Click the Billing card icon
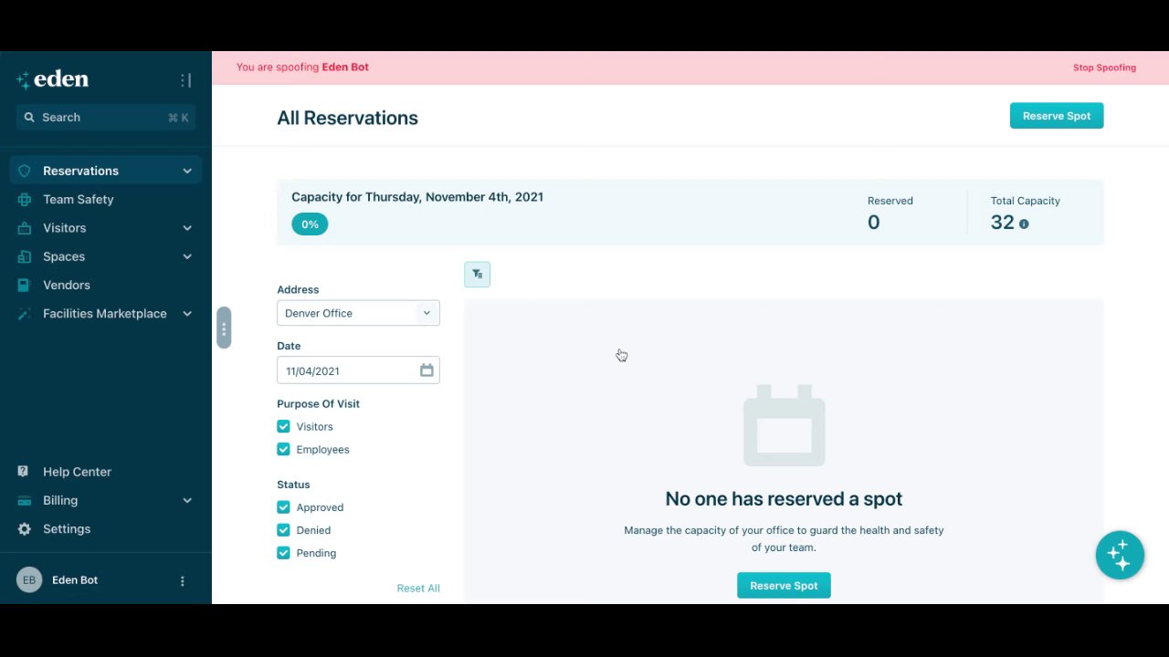Screen dimensions: 1169x657 pyautogui.click(x=24, y=500)
